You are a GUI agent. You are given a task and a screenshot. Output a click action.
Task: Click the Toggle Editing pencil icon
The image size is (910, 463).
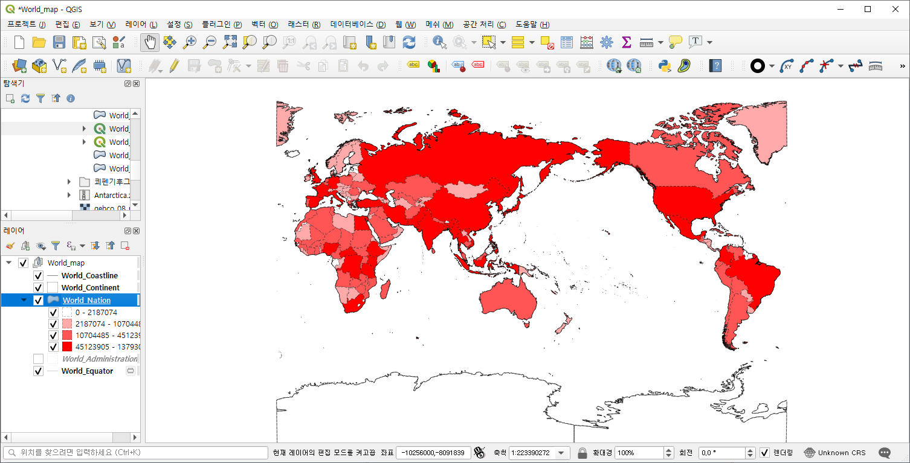175,65
